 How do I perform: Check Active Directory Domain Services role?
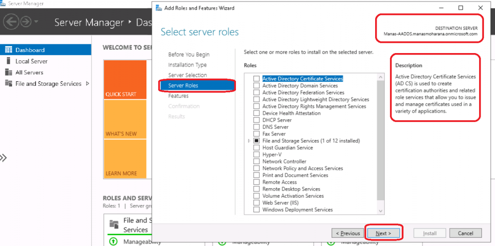257,85
